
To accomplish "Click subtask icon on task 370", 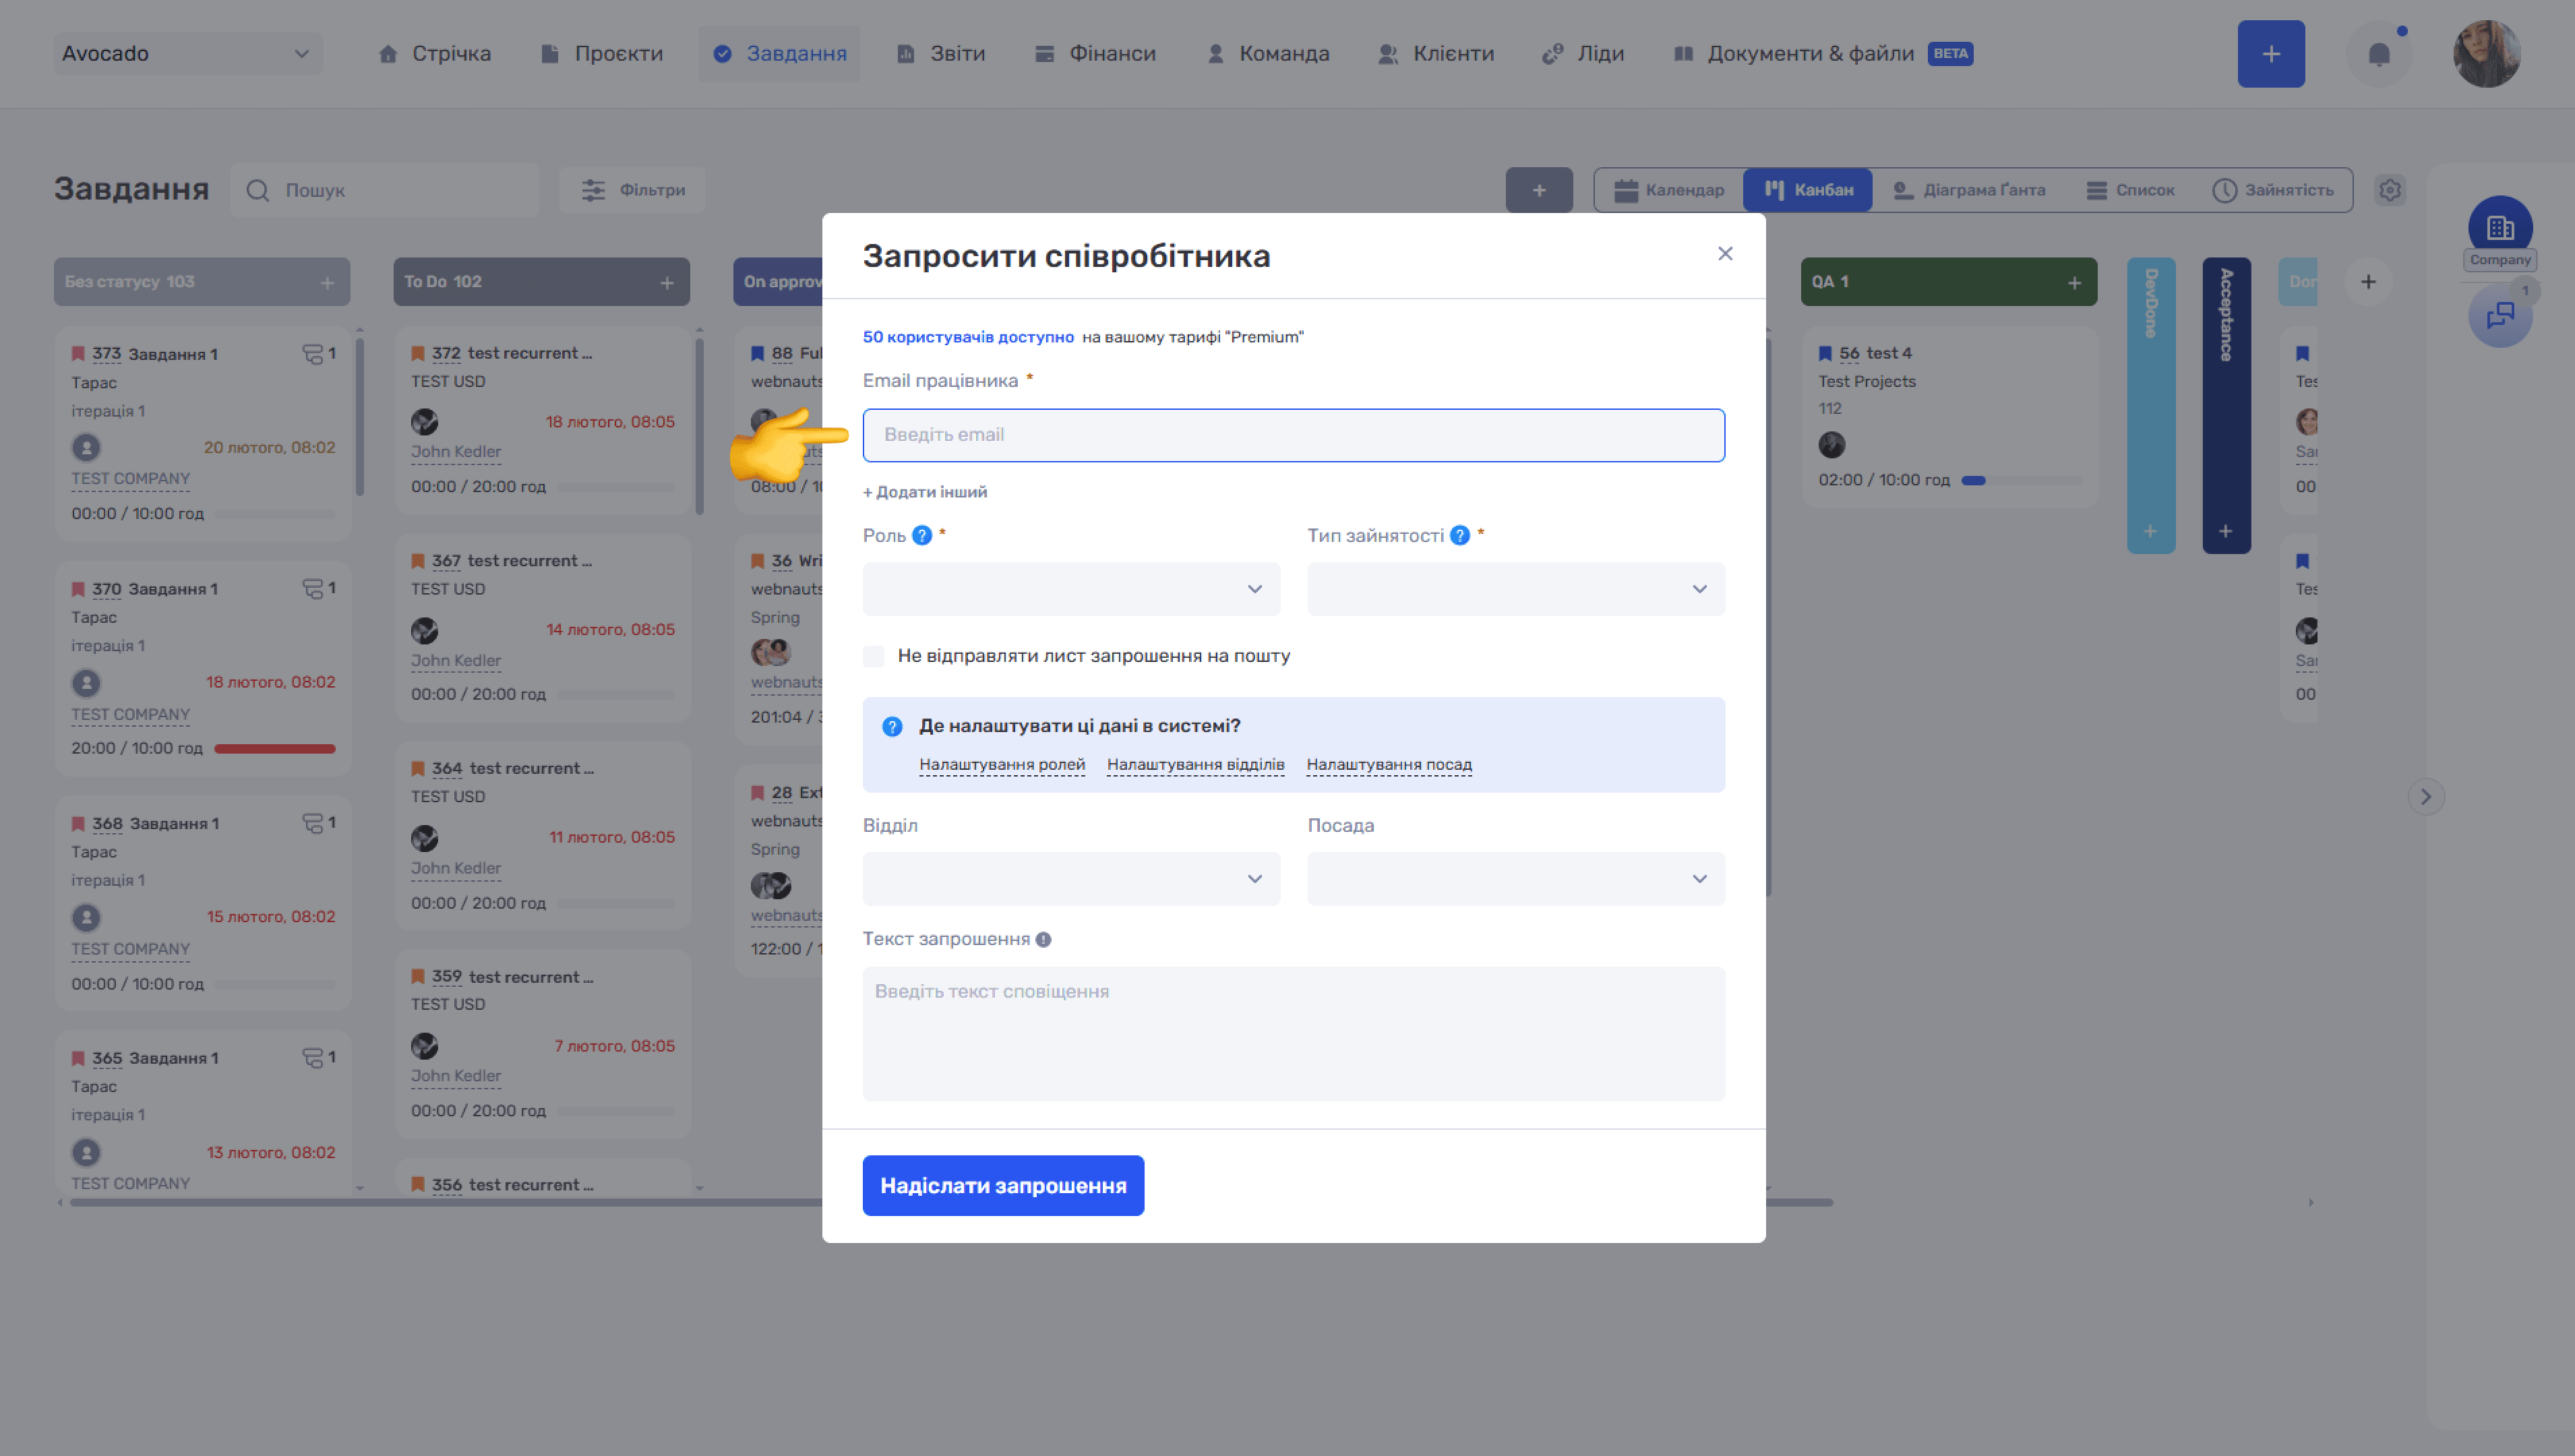I will [x=313, y=589].
